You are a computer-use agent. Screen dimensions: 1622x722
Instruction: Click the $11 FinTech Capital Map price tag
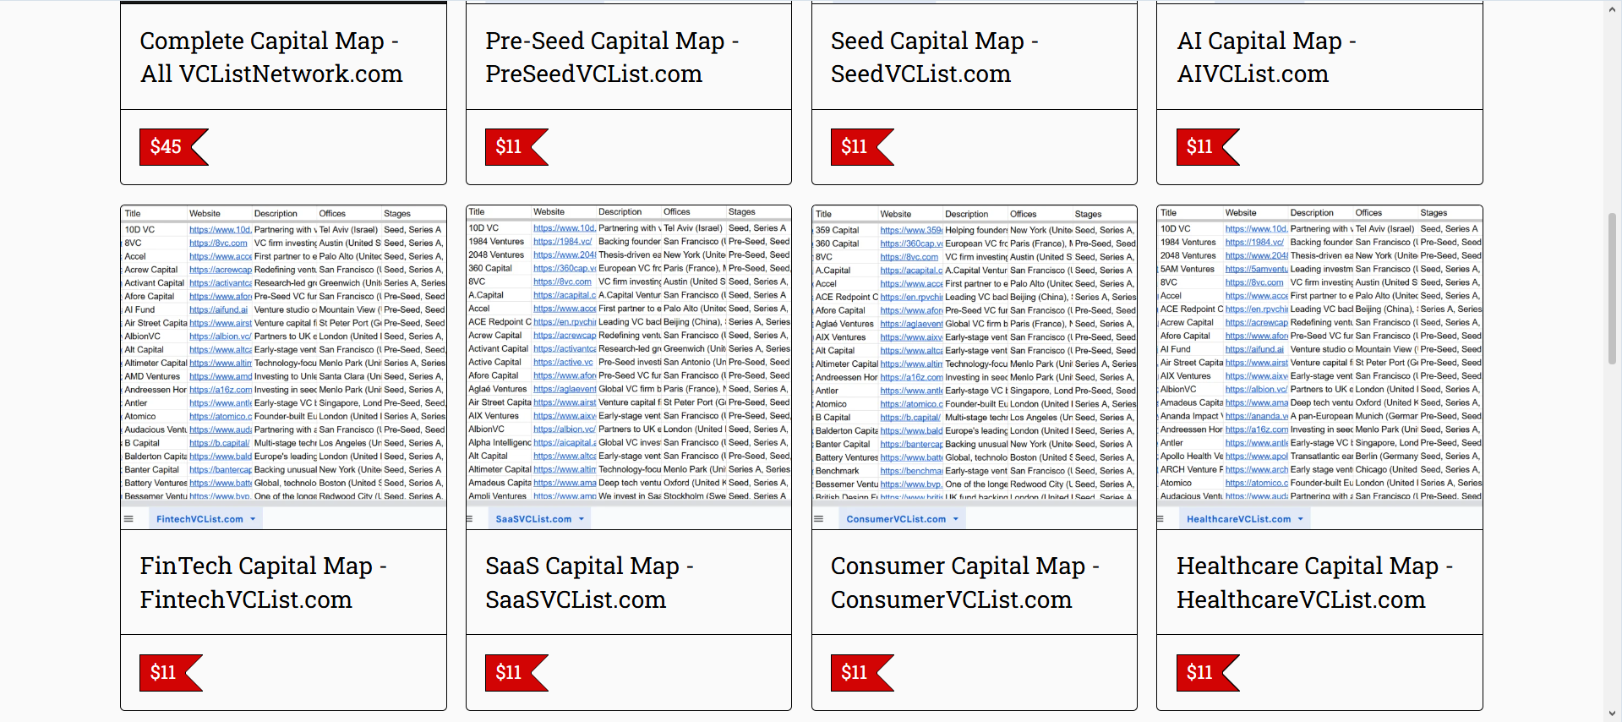171,673
